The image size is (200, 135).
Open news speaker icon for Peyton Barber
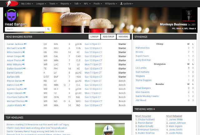tap(24, 81)
